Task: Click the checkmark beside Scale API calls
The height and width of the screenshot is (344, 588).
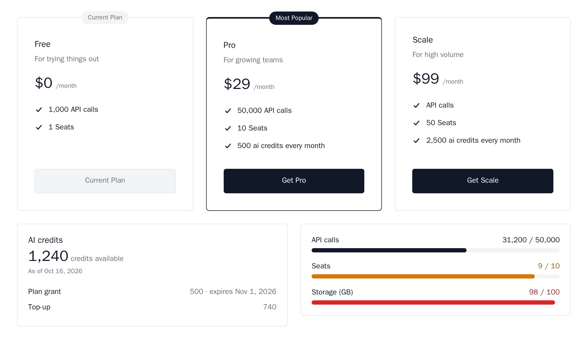Action: pyautogui.click(x=416, y=105)
